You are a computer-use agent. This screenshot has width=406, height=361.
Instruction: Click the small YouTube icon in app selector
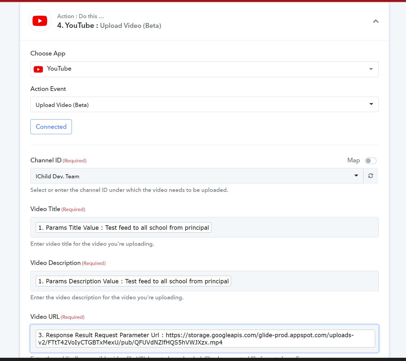coord(38,69)
